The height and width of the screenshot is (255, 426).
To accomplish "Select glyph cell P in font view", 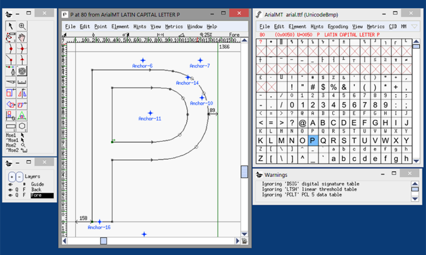I will (312, 140).
